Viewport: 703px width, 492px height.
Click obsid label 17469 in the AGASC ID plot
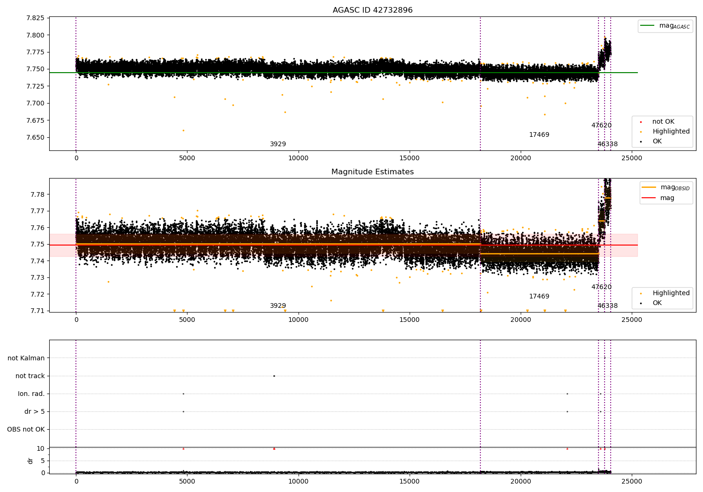coord(539,135)
